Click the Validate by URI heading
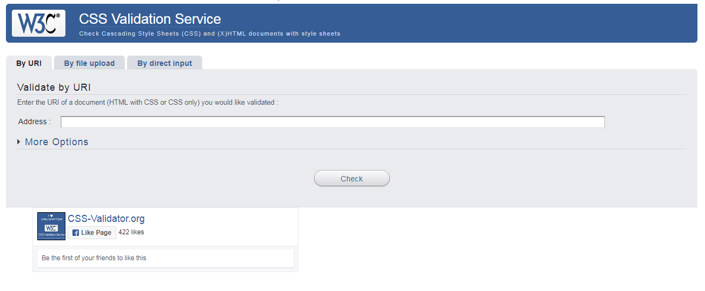Image resolution: width=705 pixels, height=291 pixels. coord(54,87)
